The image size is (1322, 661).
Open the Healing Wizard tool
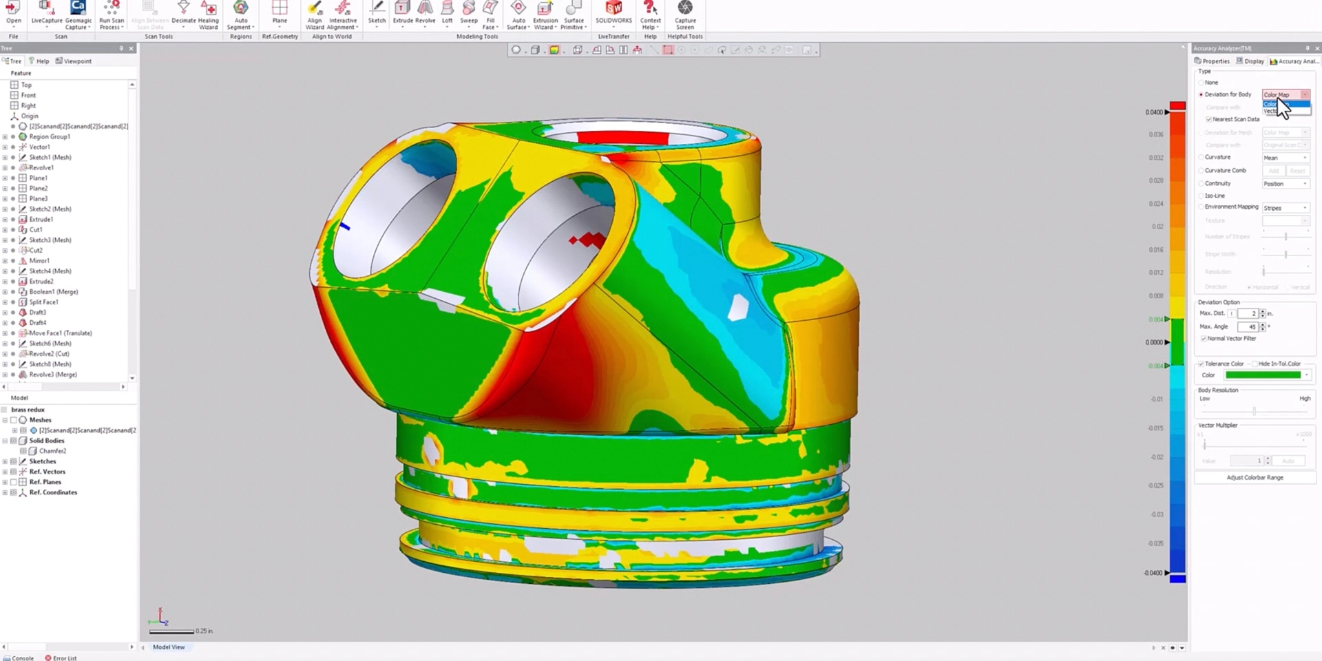(209, 15)
